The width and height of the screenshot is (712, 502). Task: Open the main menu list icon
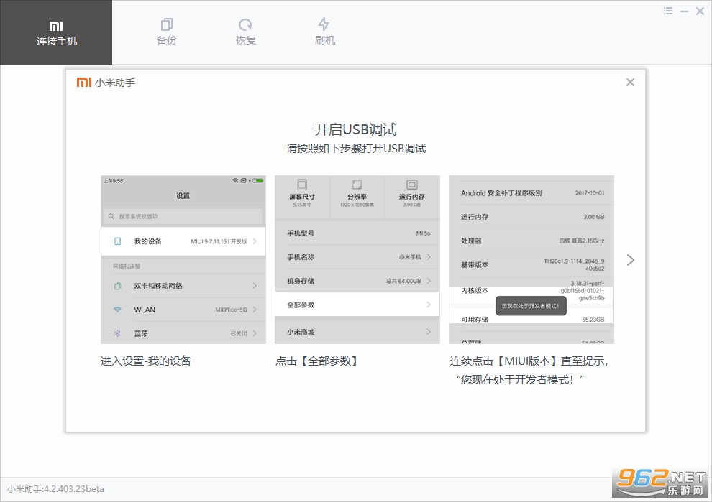click(x=668, y=11)
